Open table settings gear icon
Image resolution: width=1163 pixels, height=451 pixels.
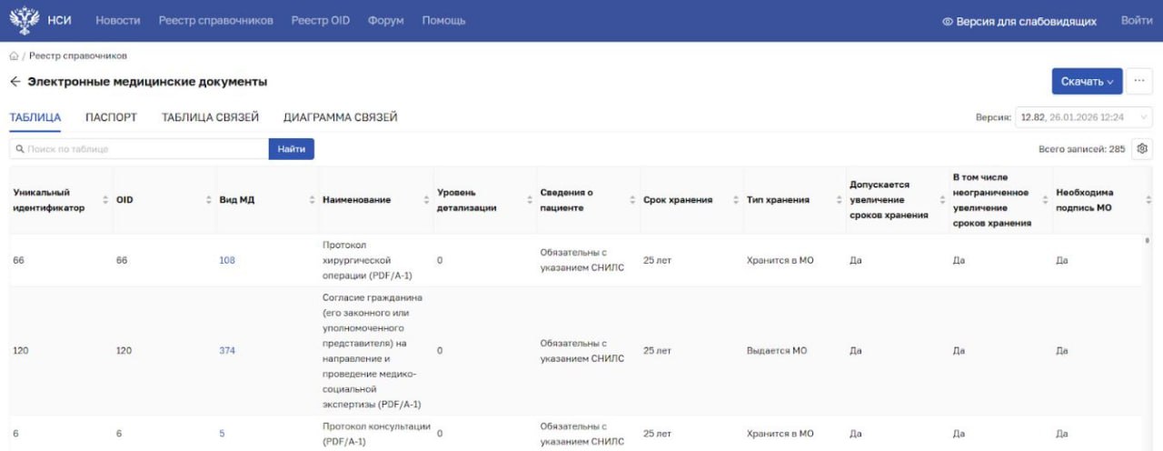pyautogui.click(x=1142, y=149)
